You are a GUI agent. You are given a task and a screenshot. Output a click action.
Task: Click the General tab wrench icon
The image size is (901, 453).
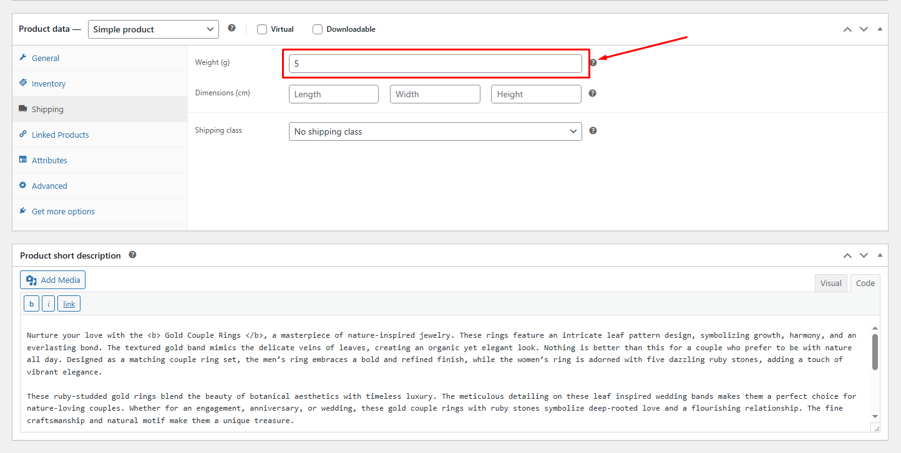pyautogui.click(x=23, y=57)
